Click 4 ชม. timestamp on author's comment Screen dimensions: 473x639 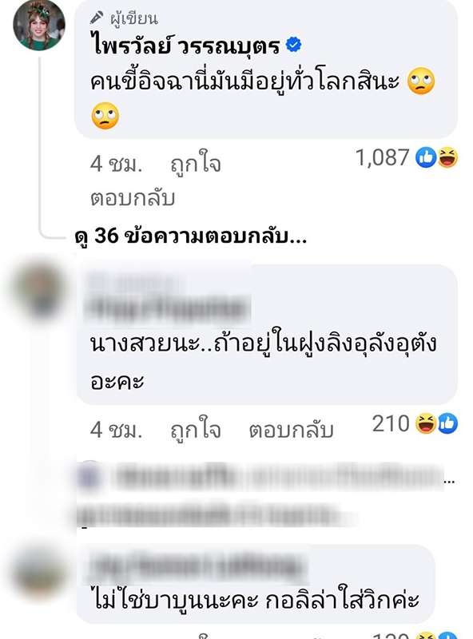point(116,165)
